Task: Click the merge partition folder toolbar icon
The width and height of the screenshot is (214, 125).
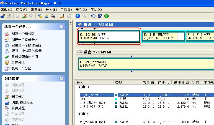Action: [x=62, y=16]
